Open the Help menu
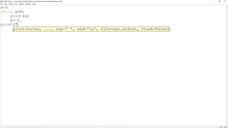Viewport: 228px width, 128px height. coord(34,4)
